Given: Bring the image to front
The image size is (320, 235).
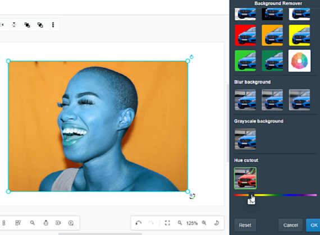Looking at the screenshot, I should click(27, 25).
